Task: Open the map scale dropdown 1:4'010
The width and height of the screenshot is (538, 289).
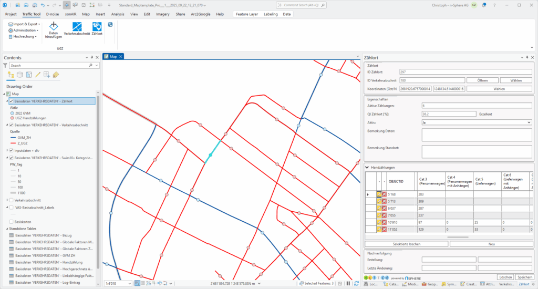Action: (130, 283)
